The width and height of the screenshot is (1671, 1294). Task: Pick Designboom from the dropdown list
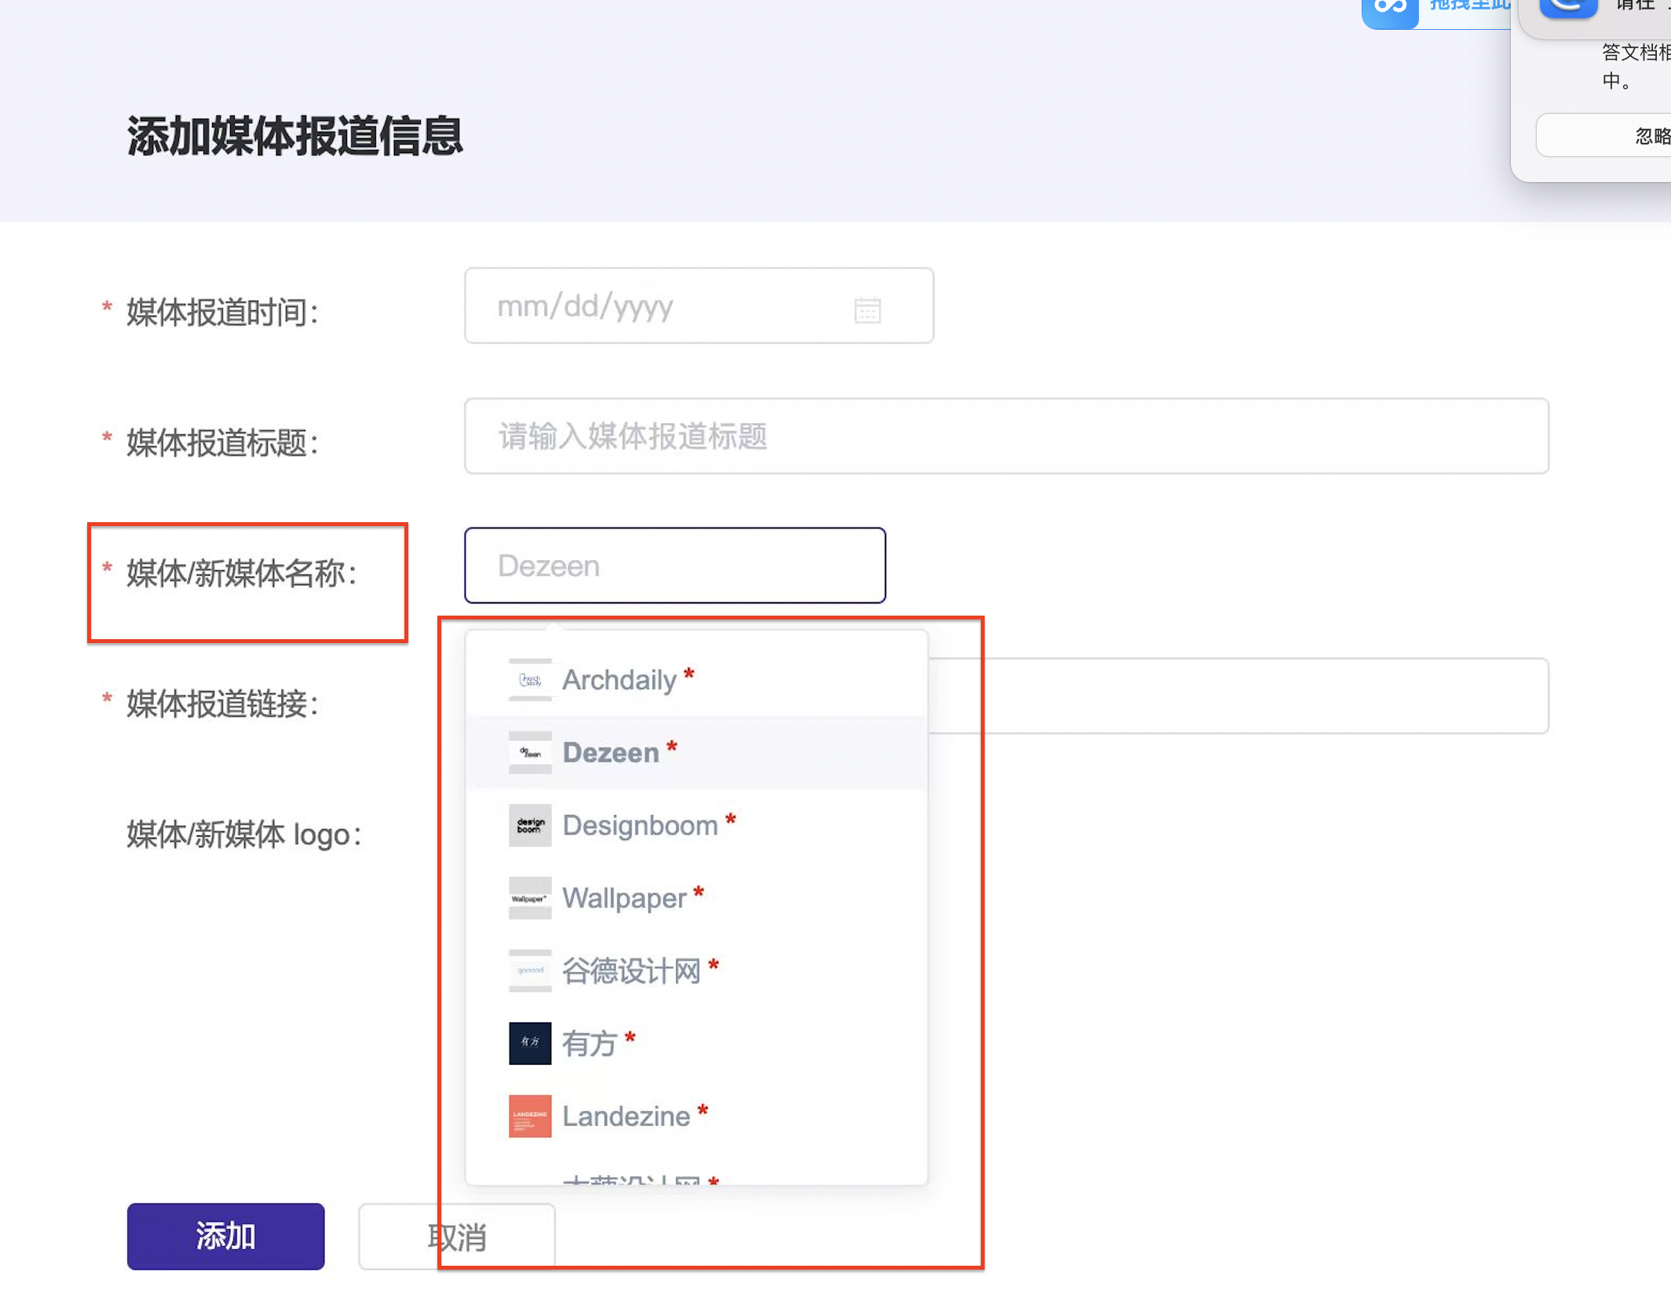tap(640, 825)
